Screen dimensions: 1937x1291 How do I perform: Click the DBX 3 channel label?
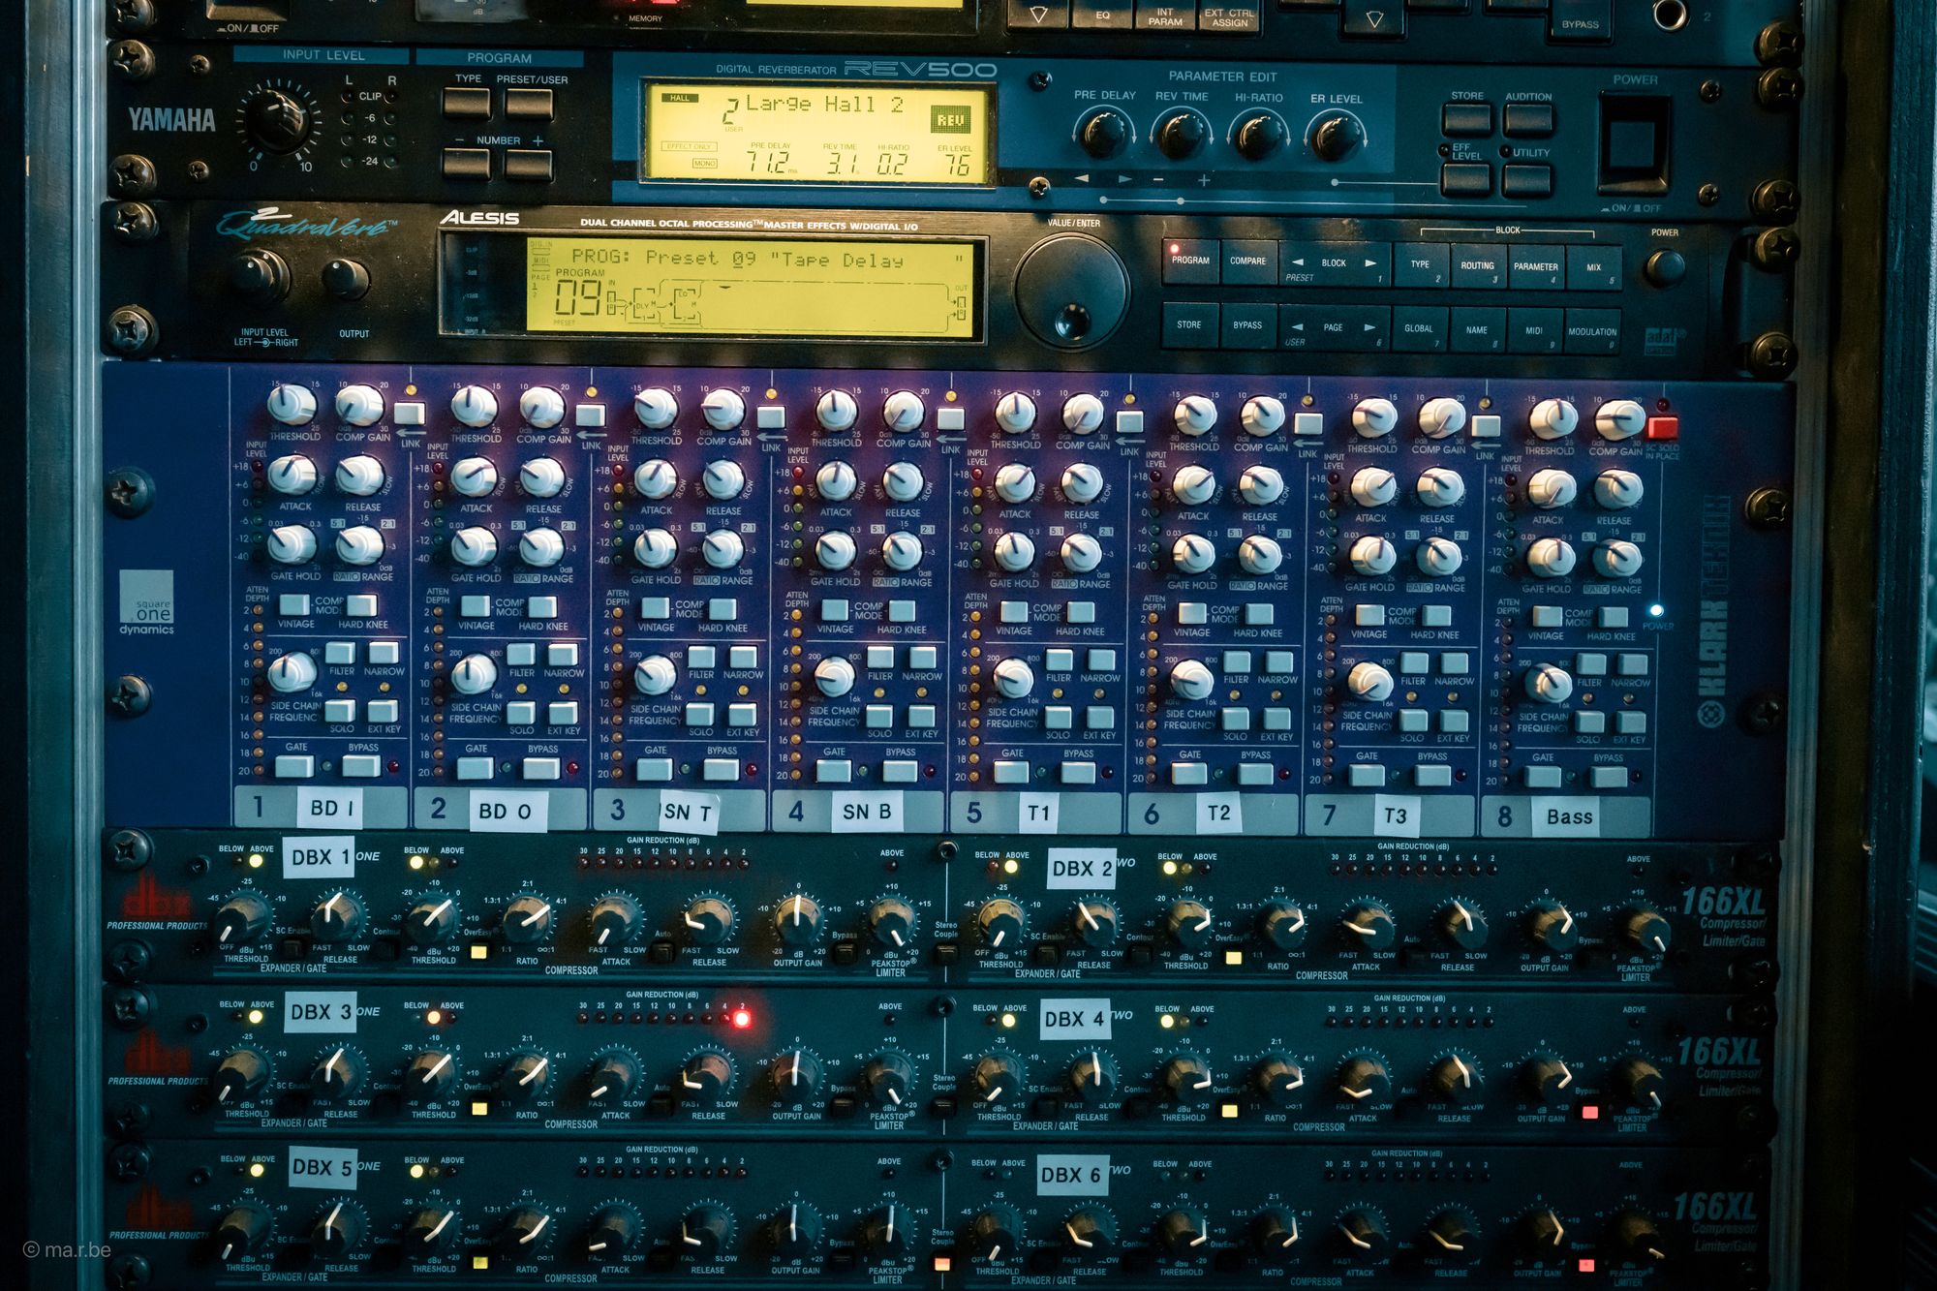[x=320, y=1012]
